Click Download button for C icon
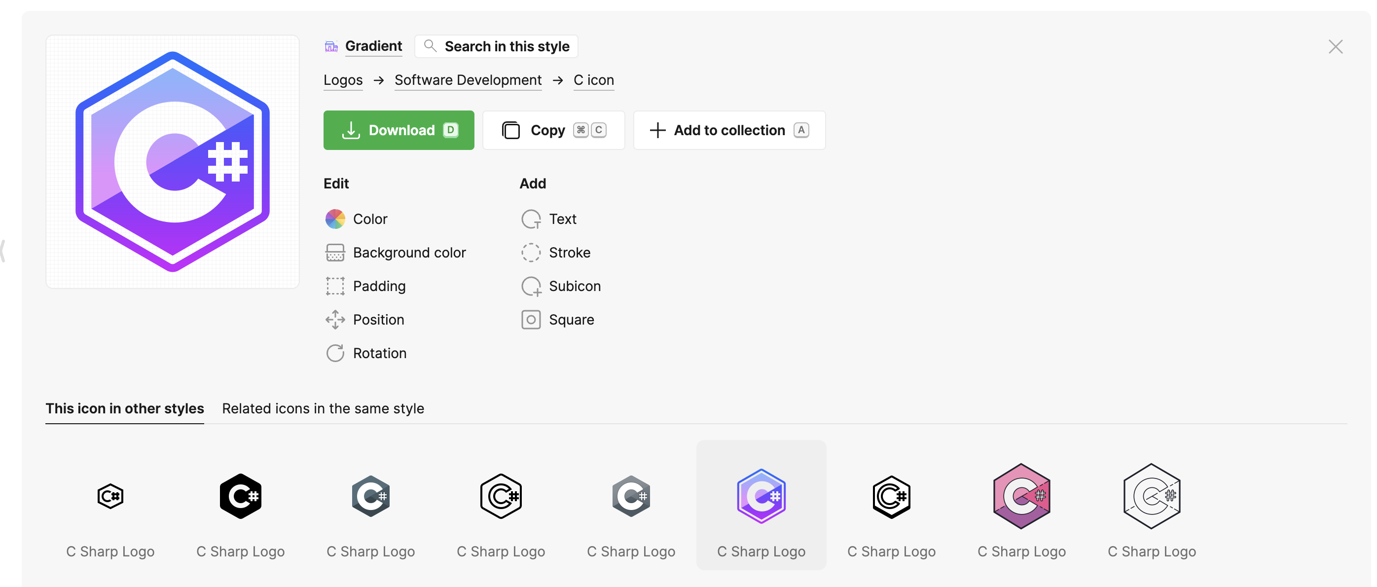Viewport: 1377px width, 587px height. click(399, 130)
